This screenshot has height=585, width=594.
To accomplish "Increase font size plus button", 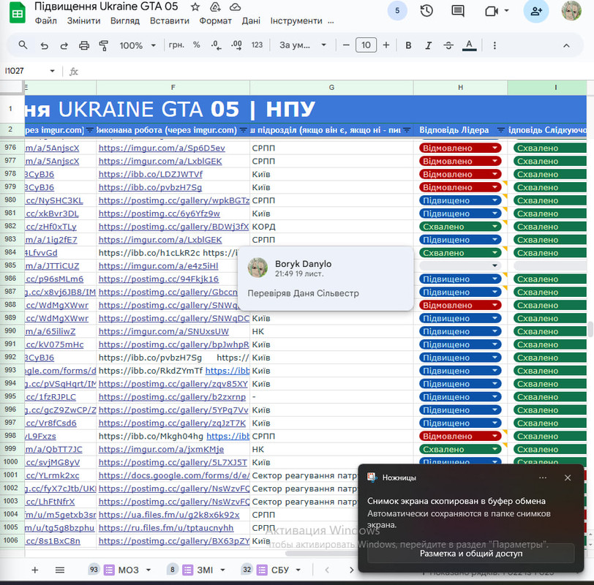I will 386,45.
